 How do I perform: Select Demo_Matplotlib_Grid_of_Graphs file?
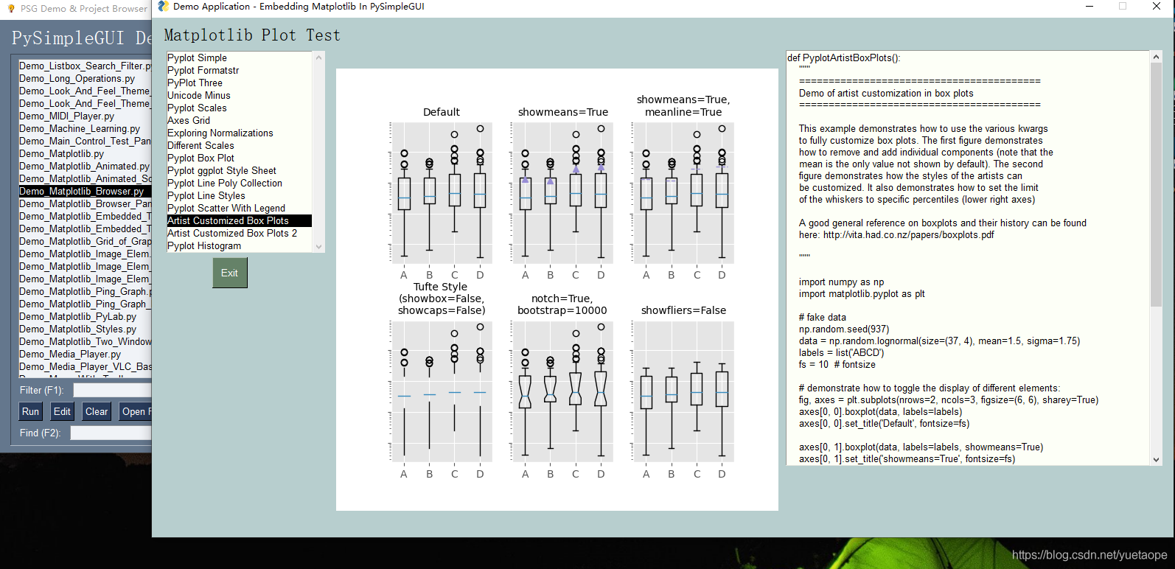(x=85, y=241)
